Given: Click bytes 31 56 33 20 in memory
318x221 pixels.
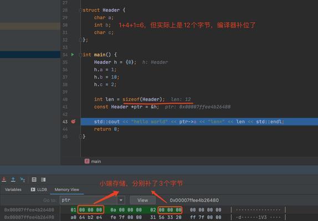Looking at the screenshot, I should (x=166, y=217).
